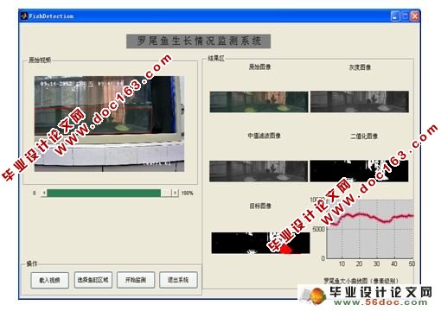Click the 罗尾鱼生长情况监测系统 title banner
This screenshot has height=311, width=441.
click(199, 41)
